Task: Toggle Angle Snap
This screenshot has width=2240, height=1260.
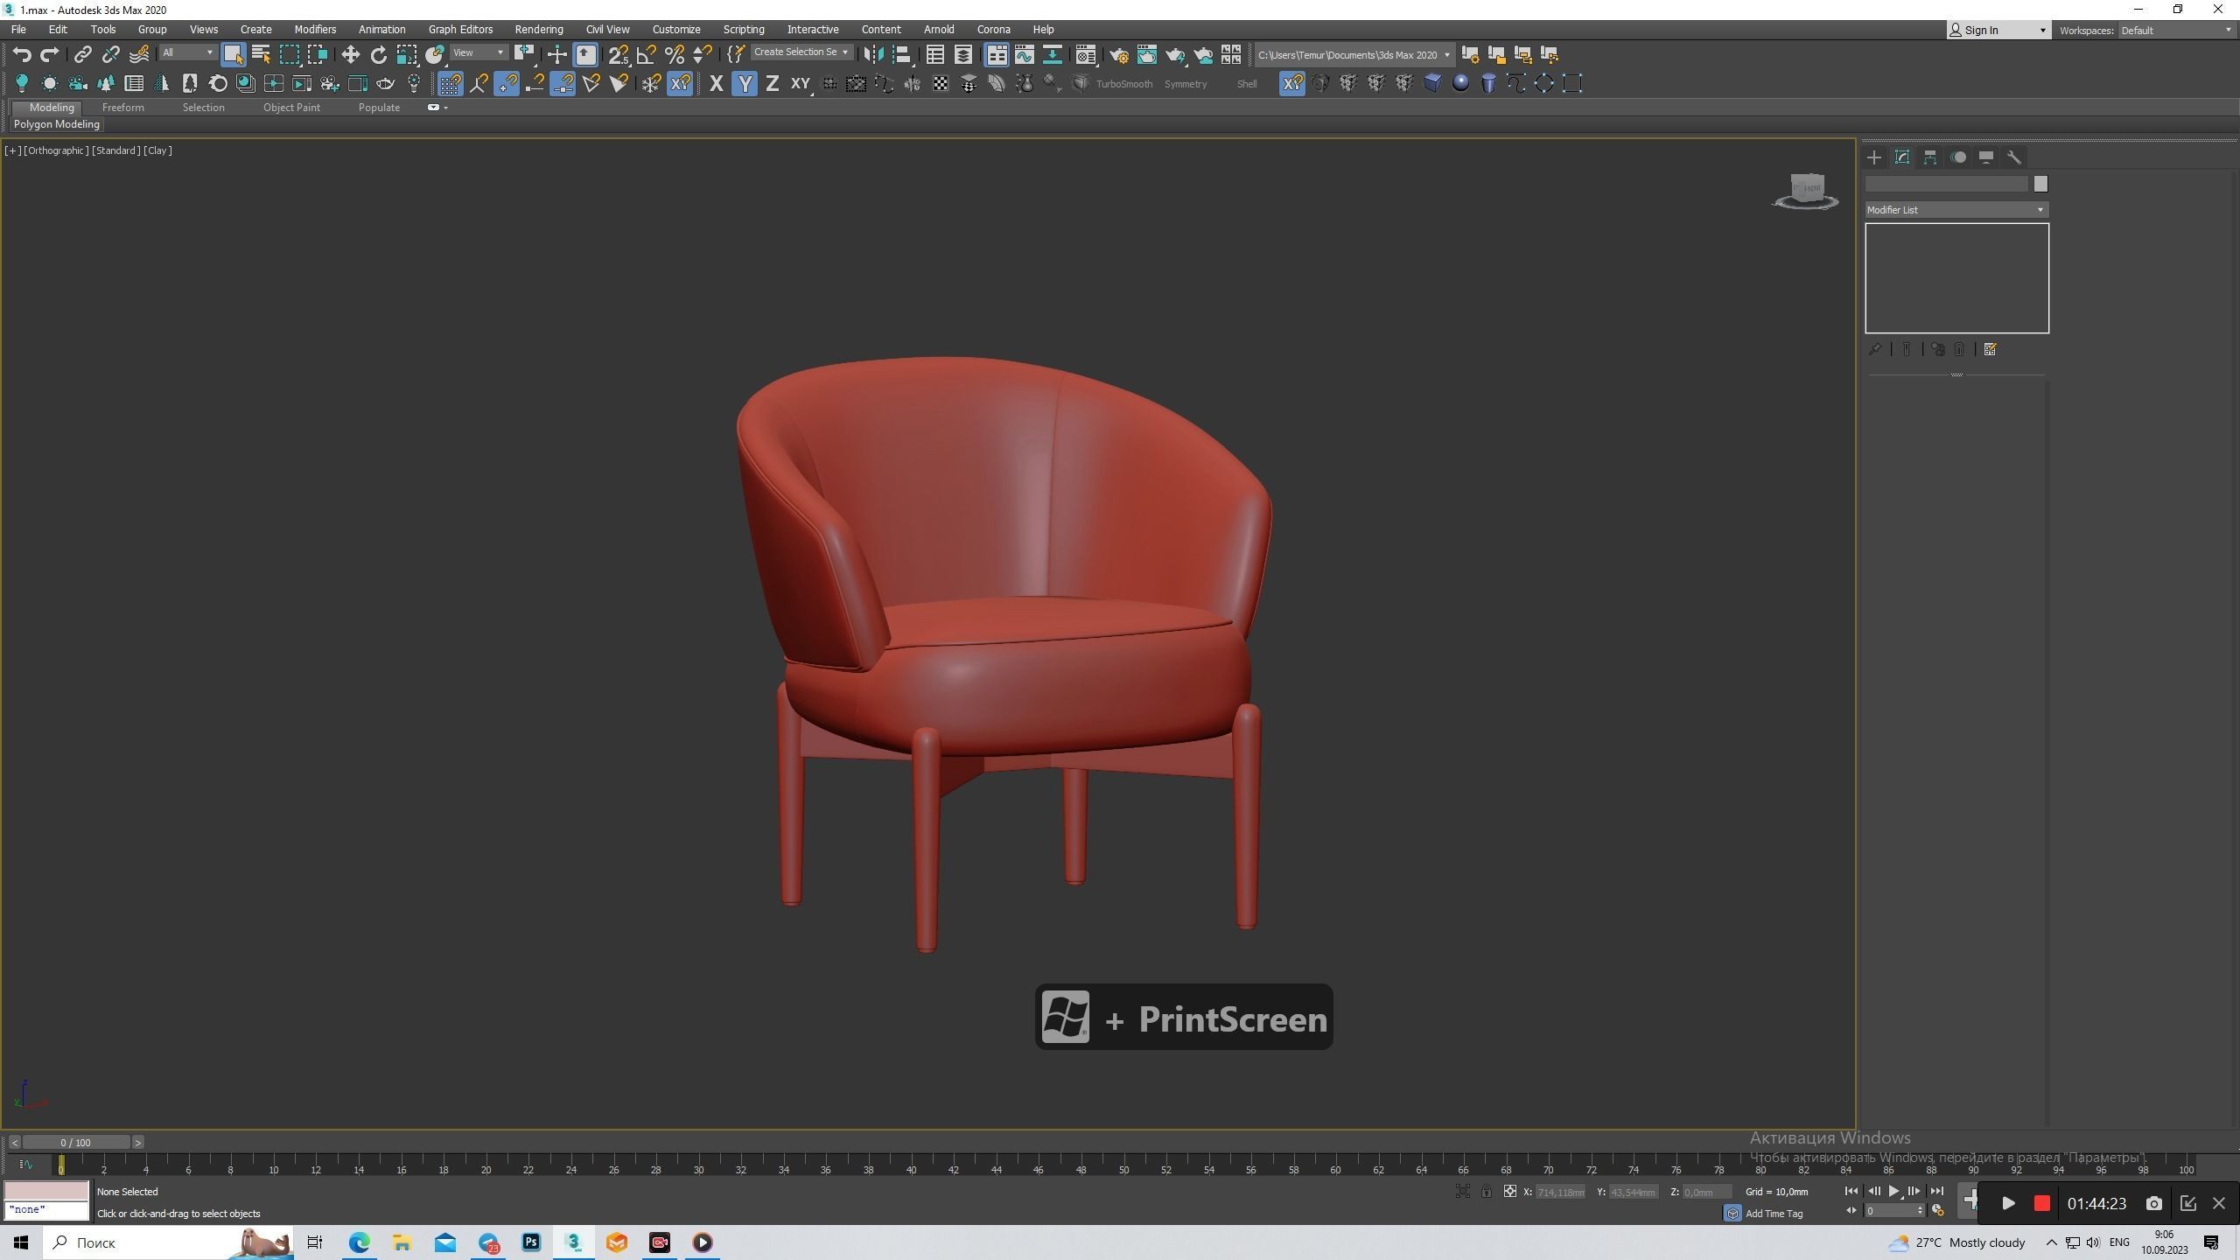Action: pos(647,54)
